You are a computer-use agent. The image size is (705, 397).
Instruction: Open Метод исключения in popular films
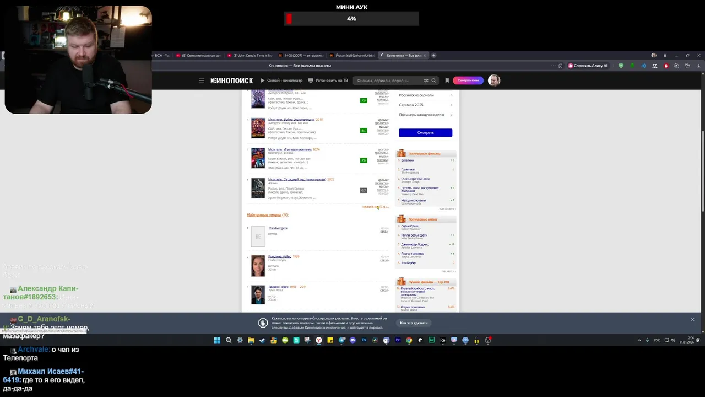(414, 200)
